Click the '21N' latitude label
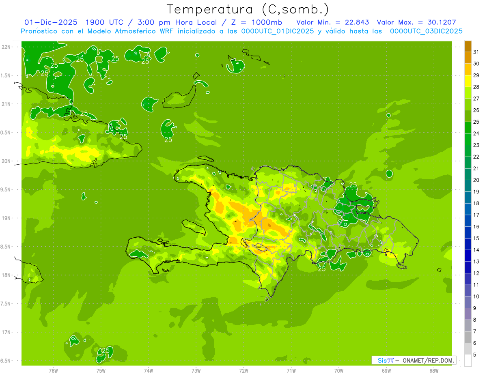 7,104
